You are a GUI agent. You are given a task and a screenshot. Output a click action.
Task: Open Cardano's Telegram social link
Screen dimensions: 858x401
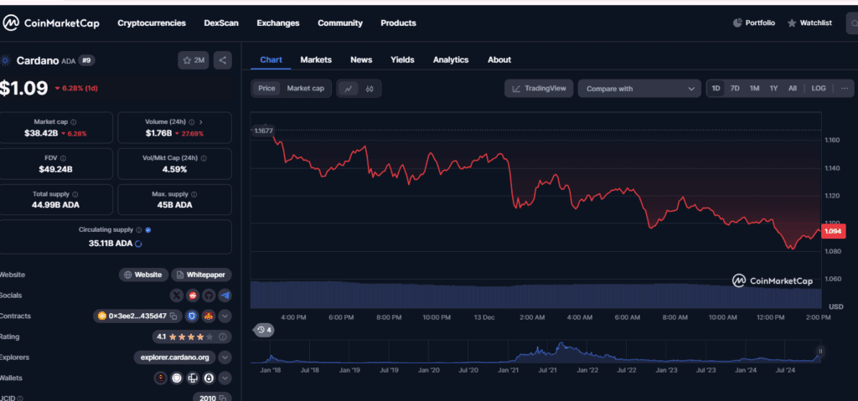coord(225,296)
